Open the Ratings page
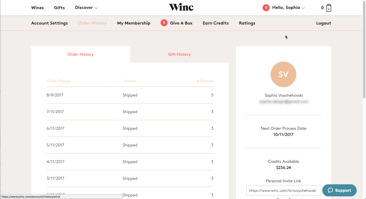The height and width of the screenshot is (199, 366). pos(247,23)
